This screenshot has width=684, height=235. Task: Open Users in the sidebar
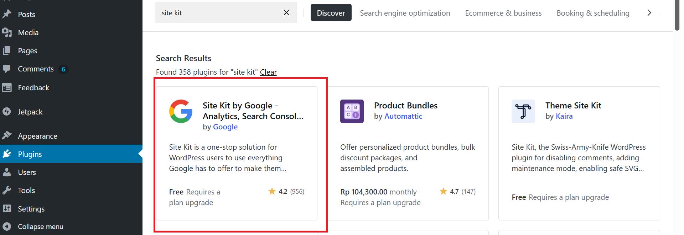27,172
